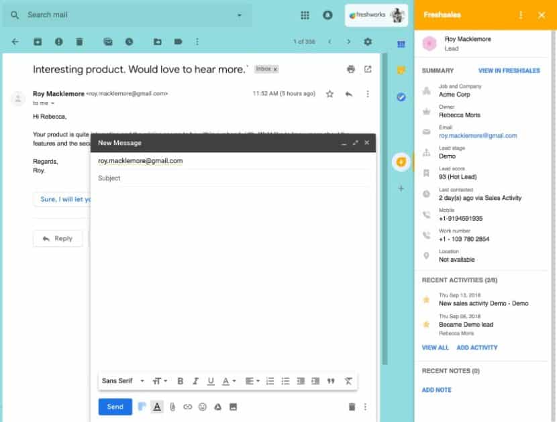Screen dimensions: 557x422
Task: Open Google apps grid launcher
Action: [304, 15]
